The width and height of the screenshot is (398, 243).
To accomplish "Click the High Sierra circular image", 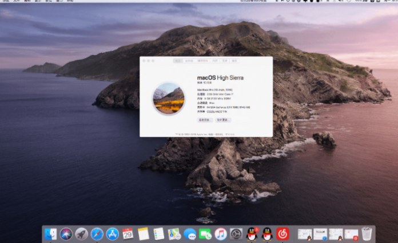I will click(169, 98).
